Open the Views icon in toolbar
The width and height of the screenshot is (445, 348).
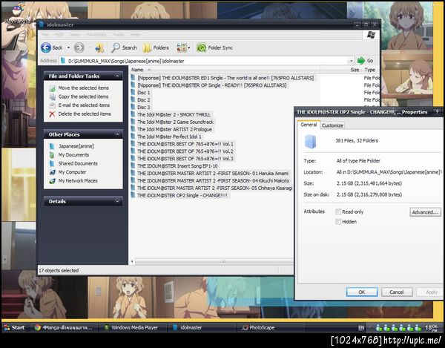click(x=182, y=47)
